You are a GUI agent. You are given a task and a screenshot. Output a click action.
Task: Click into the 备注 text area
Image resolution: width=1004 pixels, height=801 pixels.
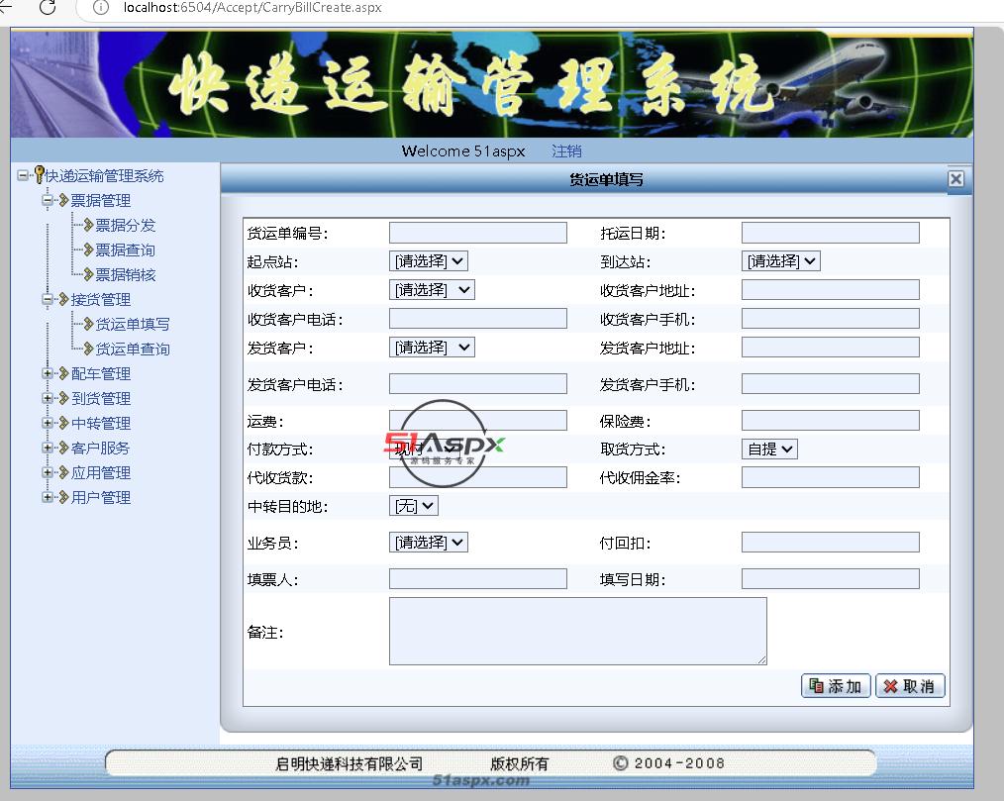[x=577, y=632]
